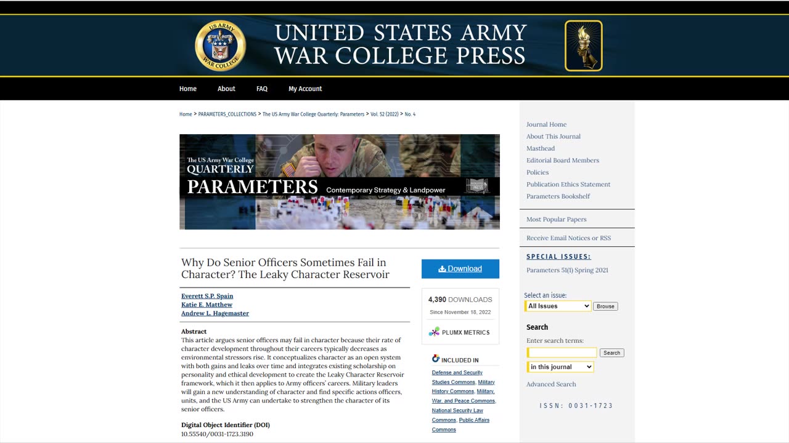The image size is (789, 443).
Task: Go to Journal Home in sidebar
Action: (546, 124)
